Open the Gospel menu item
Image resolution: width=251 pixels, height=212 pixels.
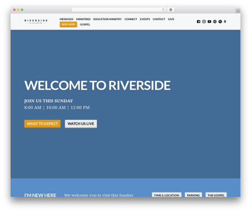[x=85, y=25]
